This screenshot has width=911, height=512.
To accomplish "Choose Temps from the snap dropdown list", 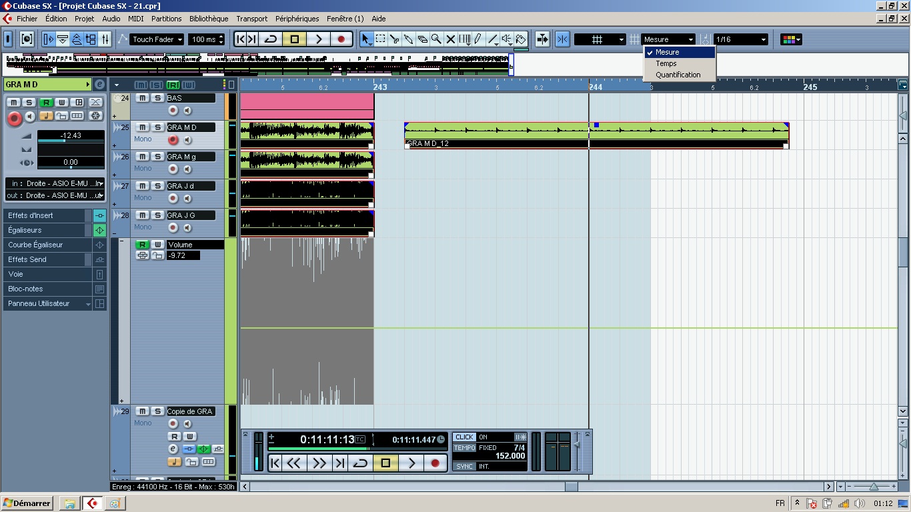I will tap(666, 63).
